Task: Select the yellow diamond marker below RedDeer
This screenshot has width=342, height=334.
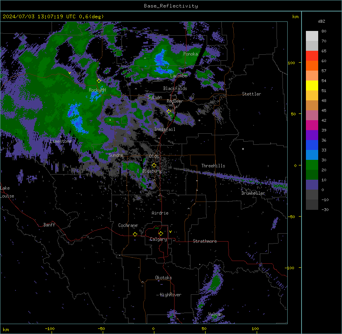Action: pyautogui.click(x=169, y=111)
